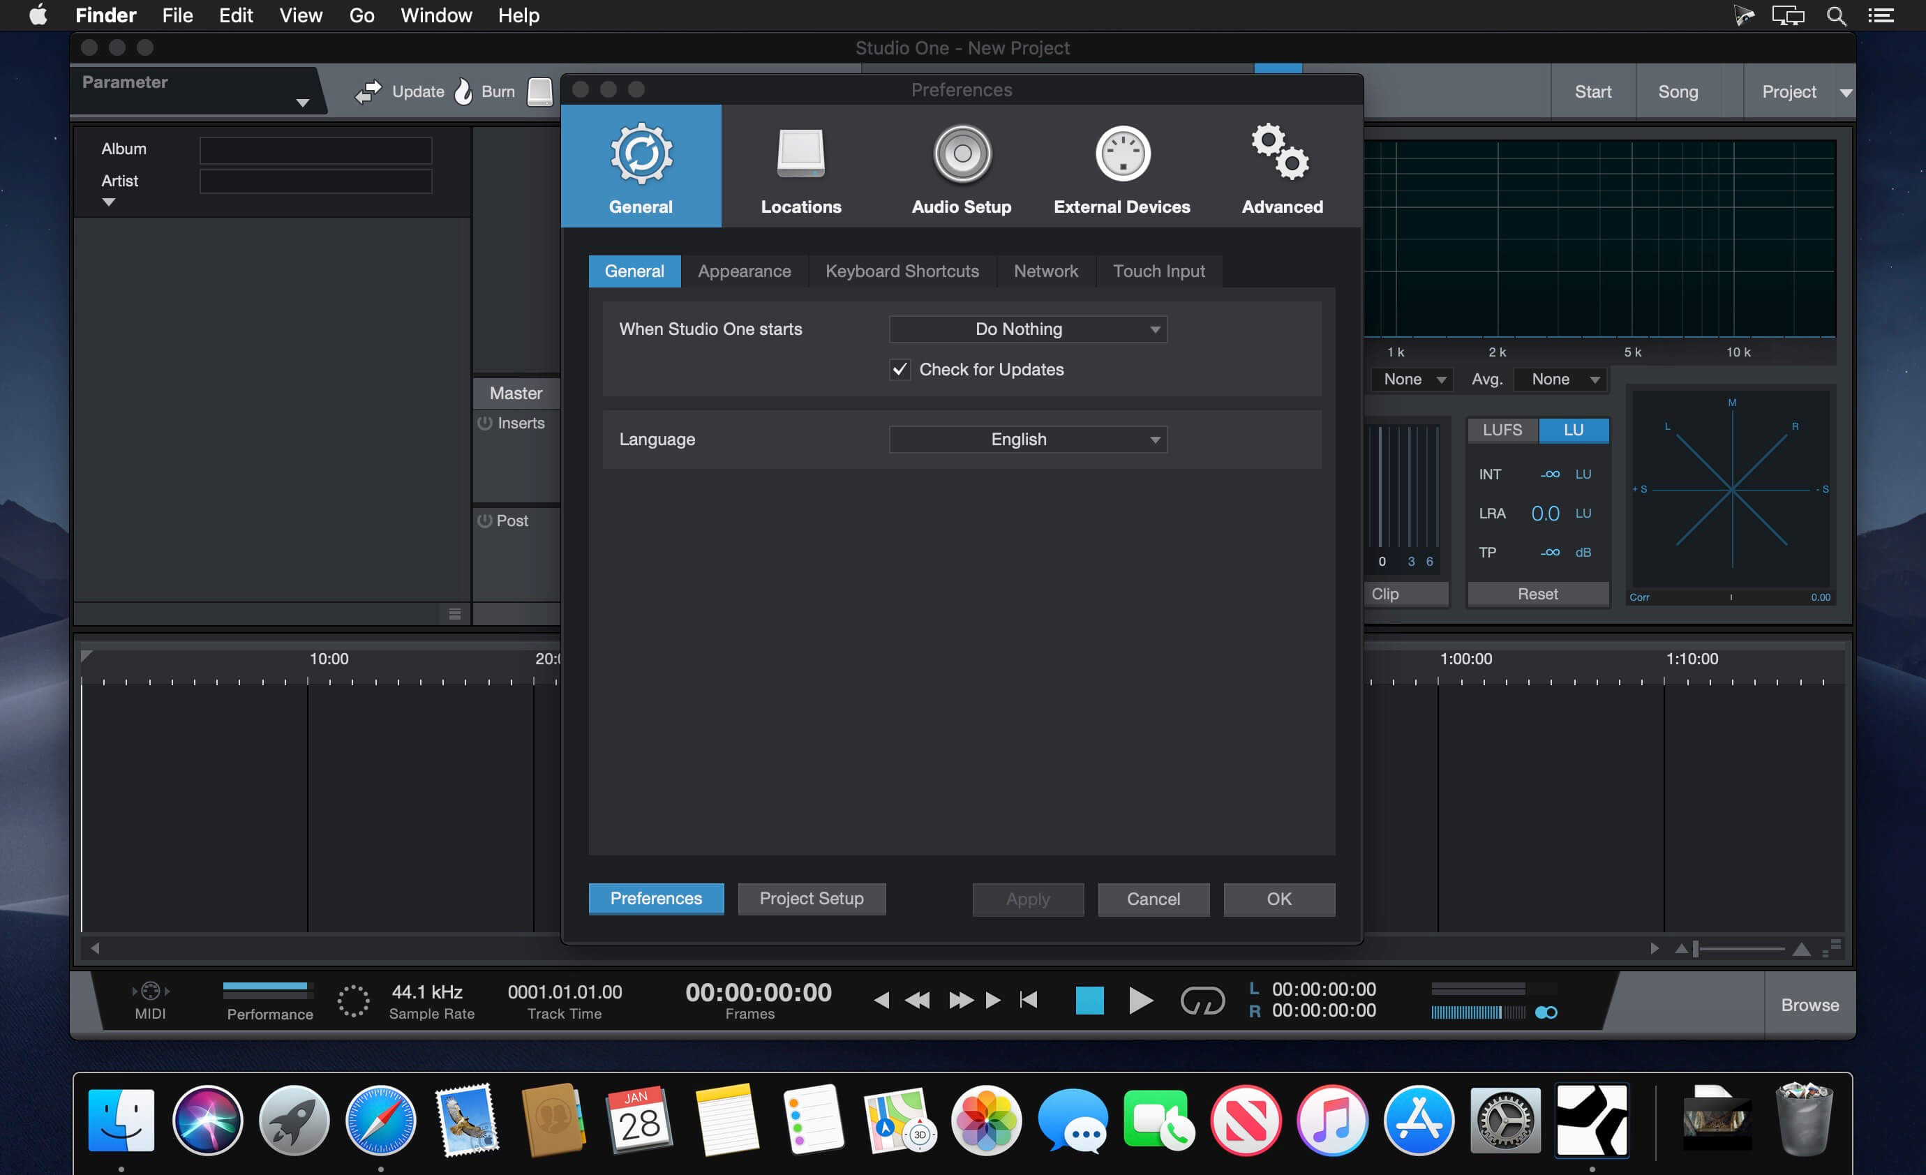Open the File menu in the menu bar
This screenshot has height=1175, width=1926.
tap(177, 15)
